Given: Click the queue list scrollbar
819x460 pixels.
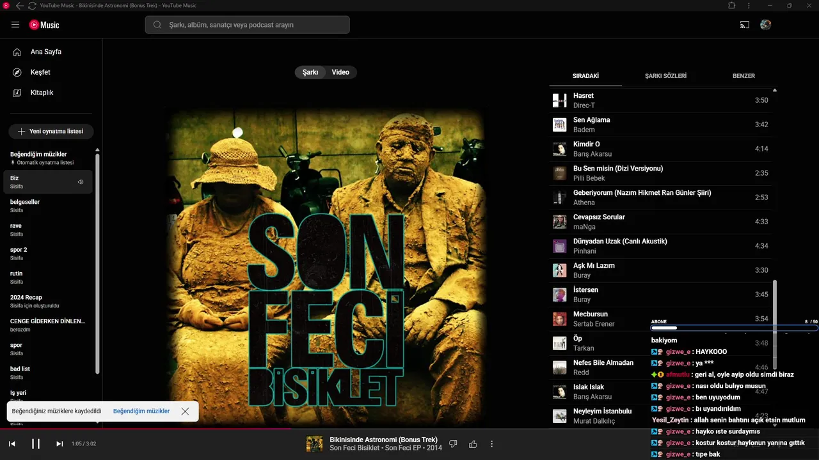Looking at the screenshot, I should 775,326.
